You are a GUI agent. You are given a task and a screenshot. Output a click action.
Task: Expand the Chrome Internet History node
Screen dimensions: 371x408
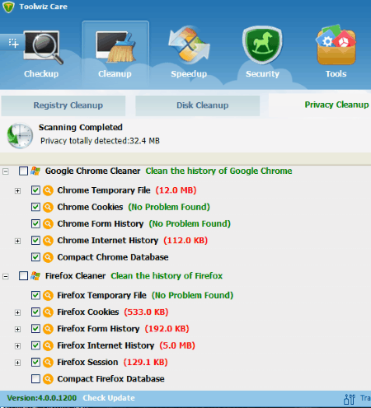(x=17, y=241)
